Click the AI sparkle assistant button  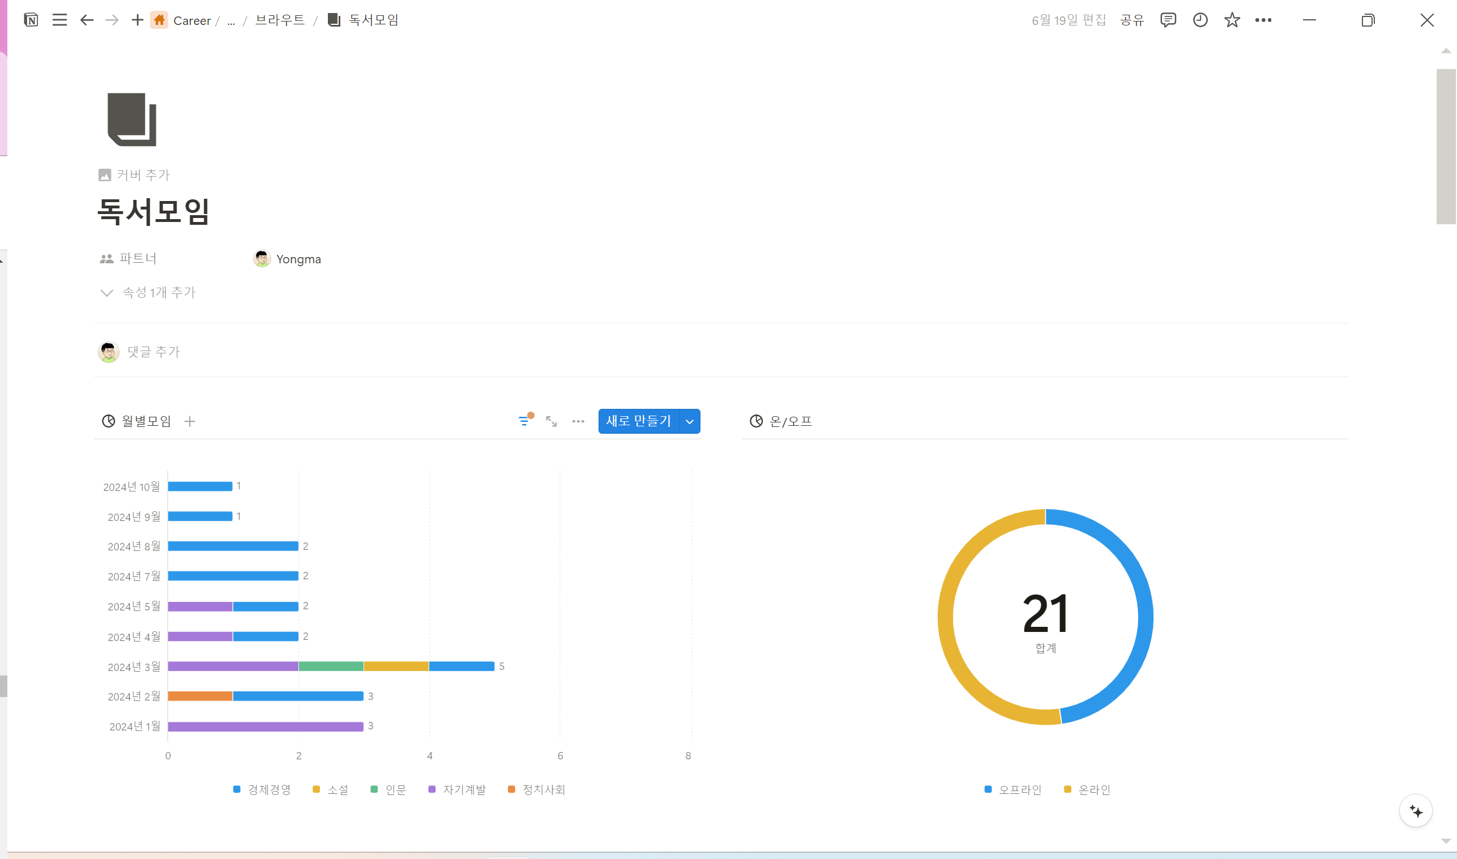coord(1415,811)
